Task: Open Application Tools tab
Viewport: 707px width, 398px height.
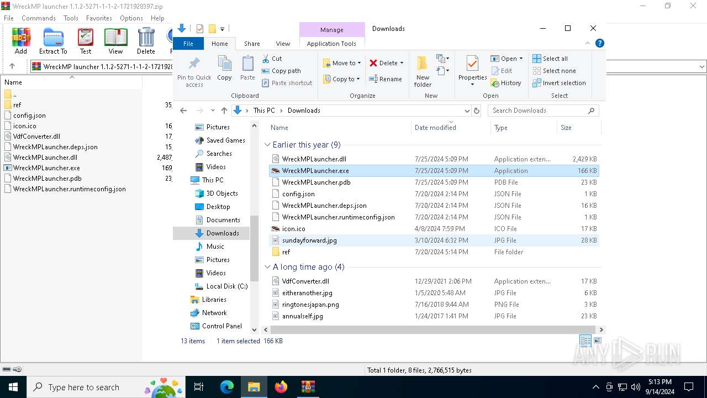Action: (x=331, y=44)
